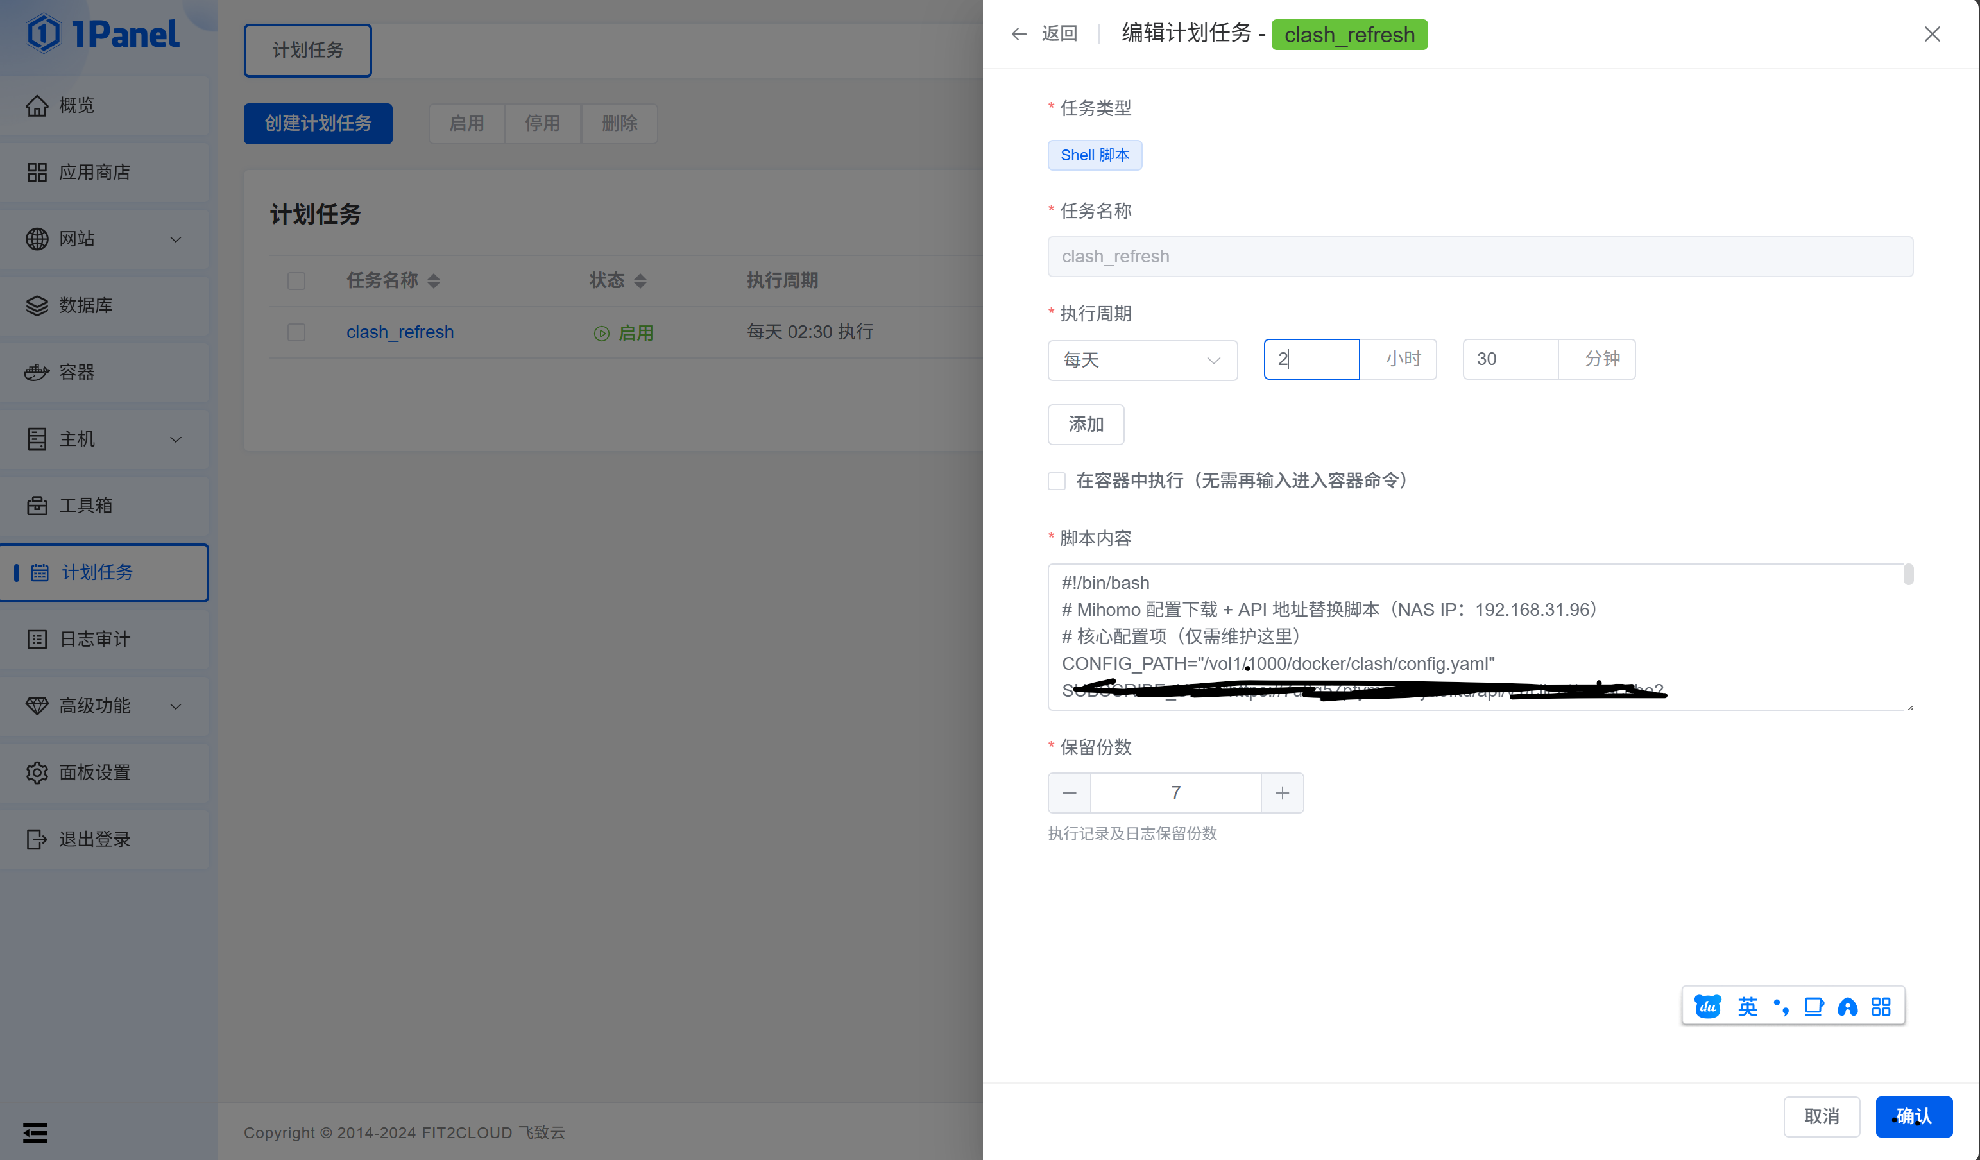Open the 每天 frequency dropdown
The height and width of the screenshot is (1160, 1980).
tap(1141, 360)
